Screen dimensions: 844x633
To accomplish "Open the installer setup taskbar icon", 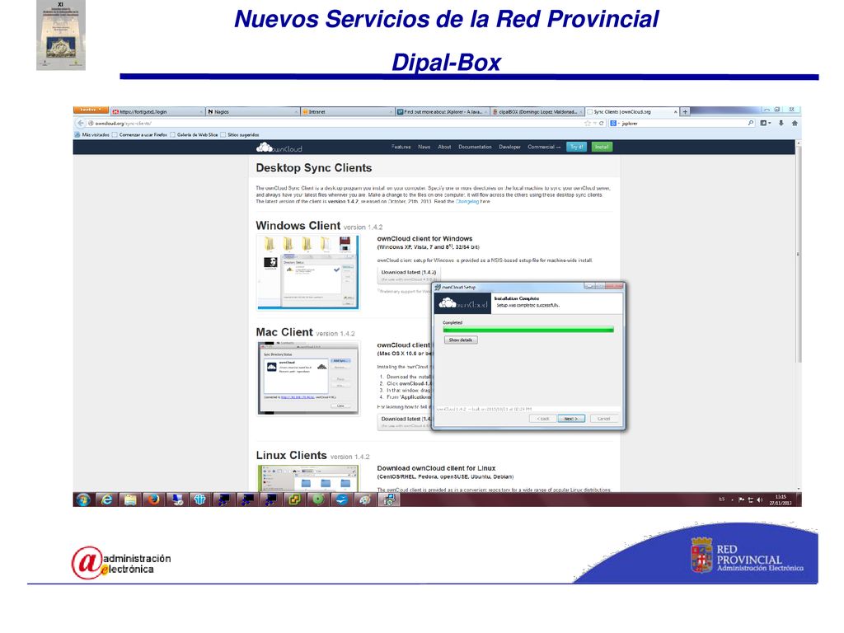I will coord(389,499).
